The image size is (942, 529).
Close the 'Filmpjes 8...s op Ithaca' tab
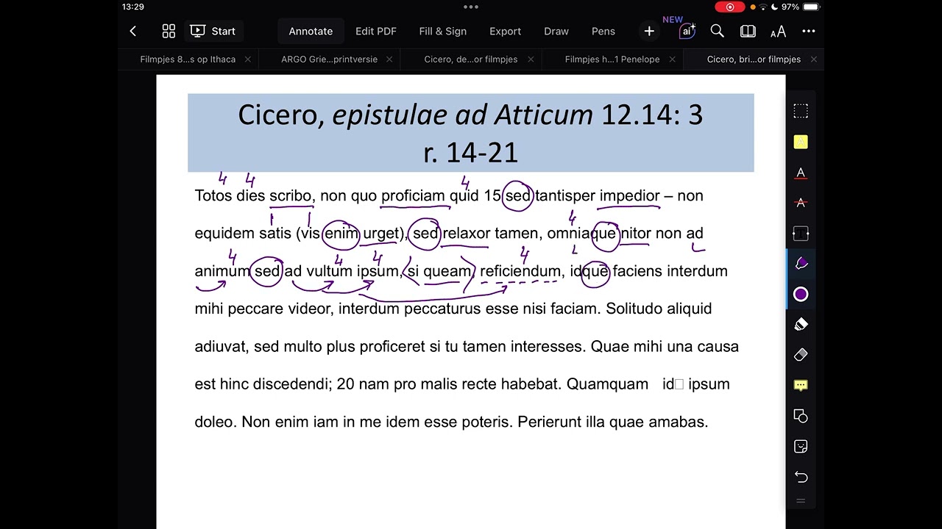pyautogui.click(x=248, y=60)
